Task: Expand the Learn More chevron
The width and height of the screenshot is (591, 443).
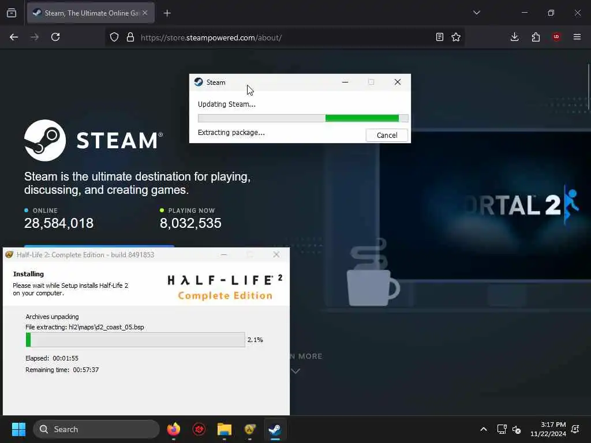Action: click(295, 371)
